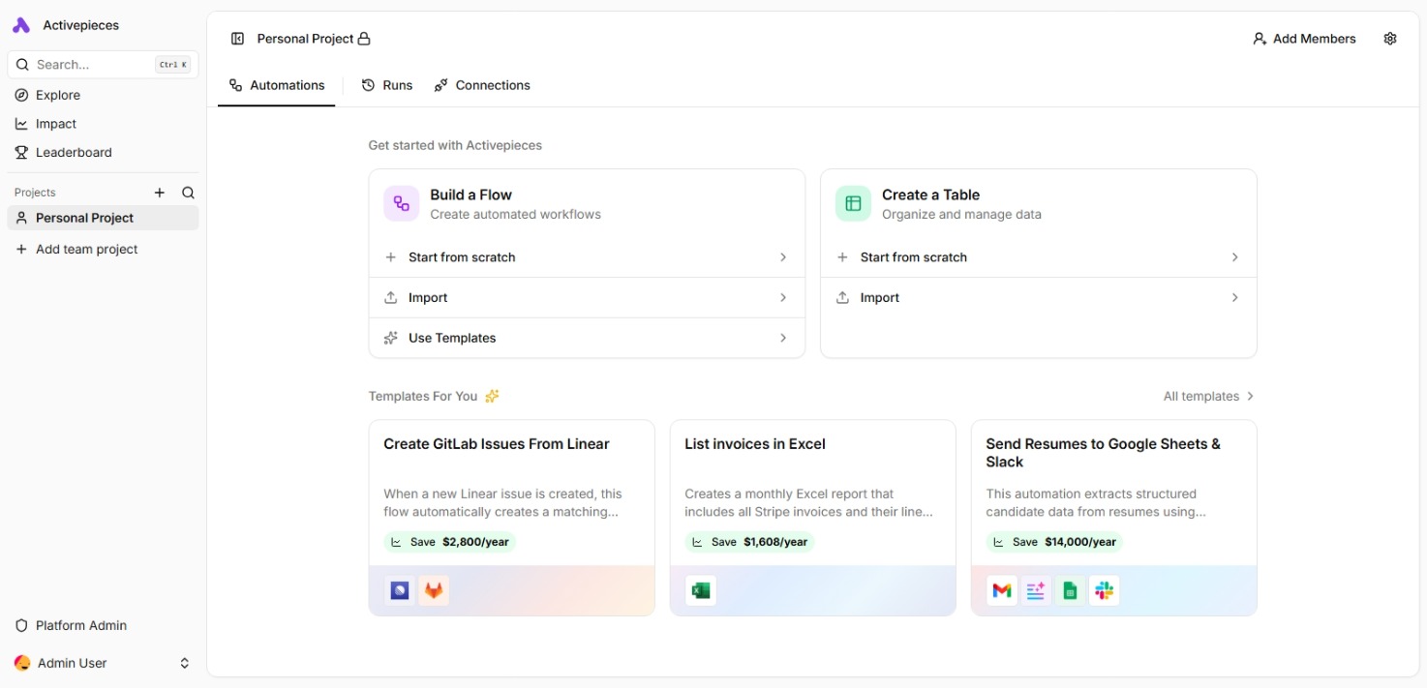
Task: Click the Linear app icon on GitLab template
Action: (400, 590)
